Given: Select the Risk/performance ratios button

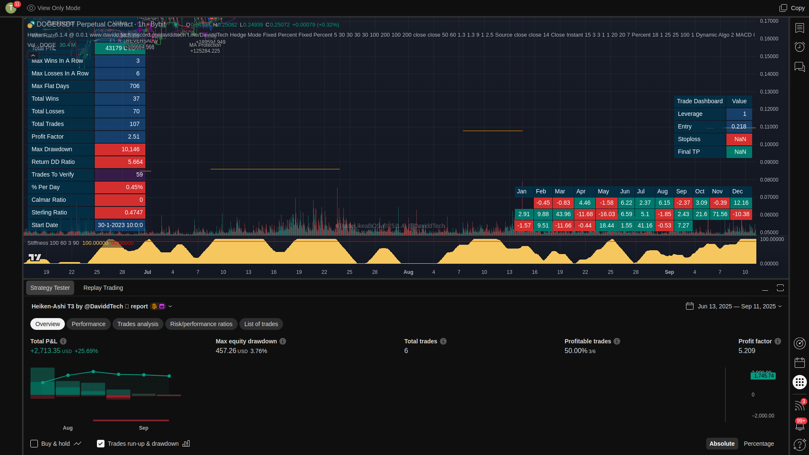Looking at the screenshot, I should [x=201, y=324].
